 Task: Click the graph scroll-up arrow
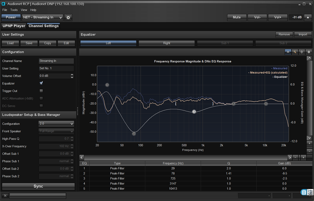coord(310,58)
